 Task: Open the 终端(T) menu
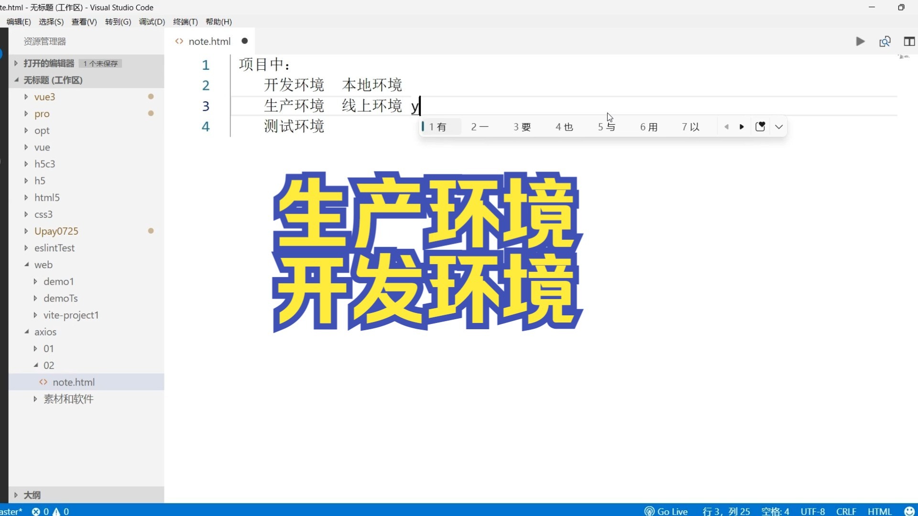[186, 22]
